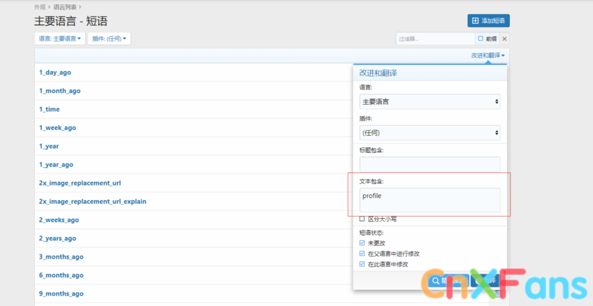Viewport: 593px width, 306px height.
Task: Enable the 区分大小写 case sensitive checkbox
Action: click(362, 219)
